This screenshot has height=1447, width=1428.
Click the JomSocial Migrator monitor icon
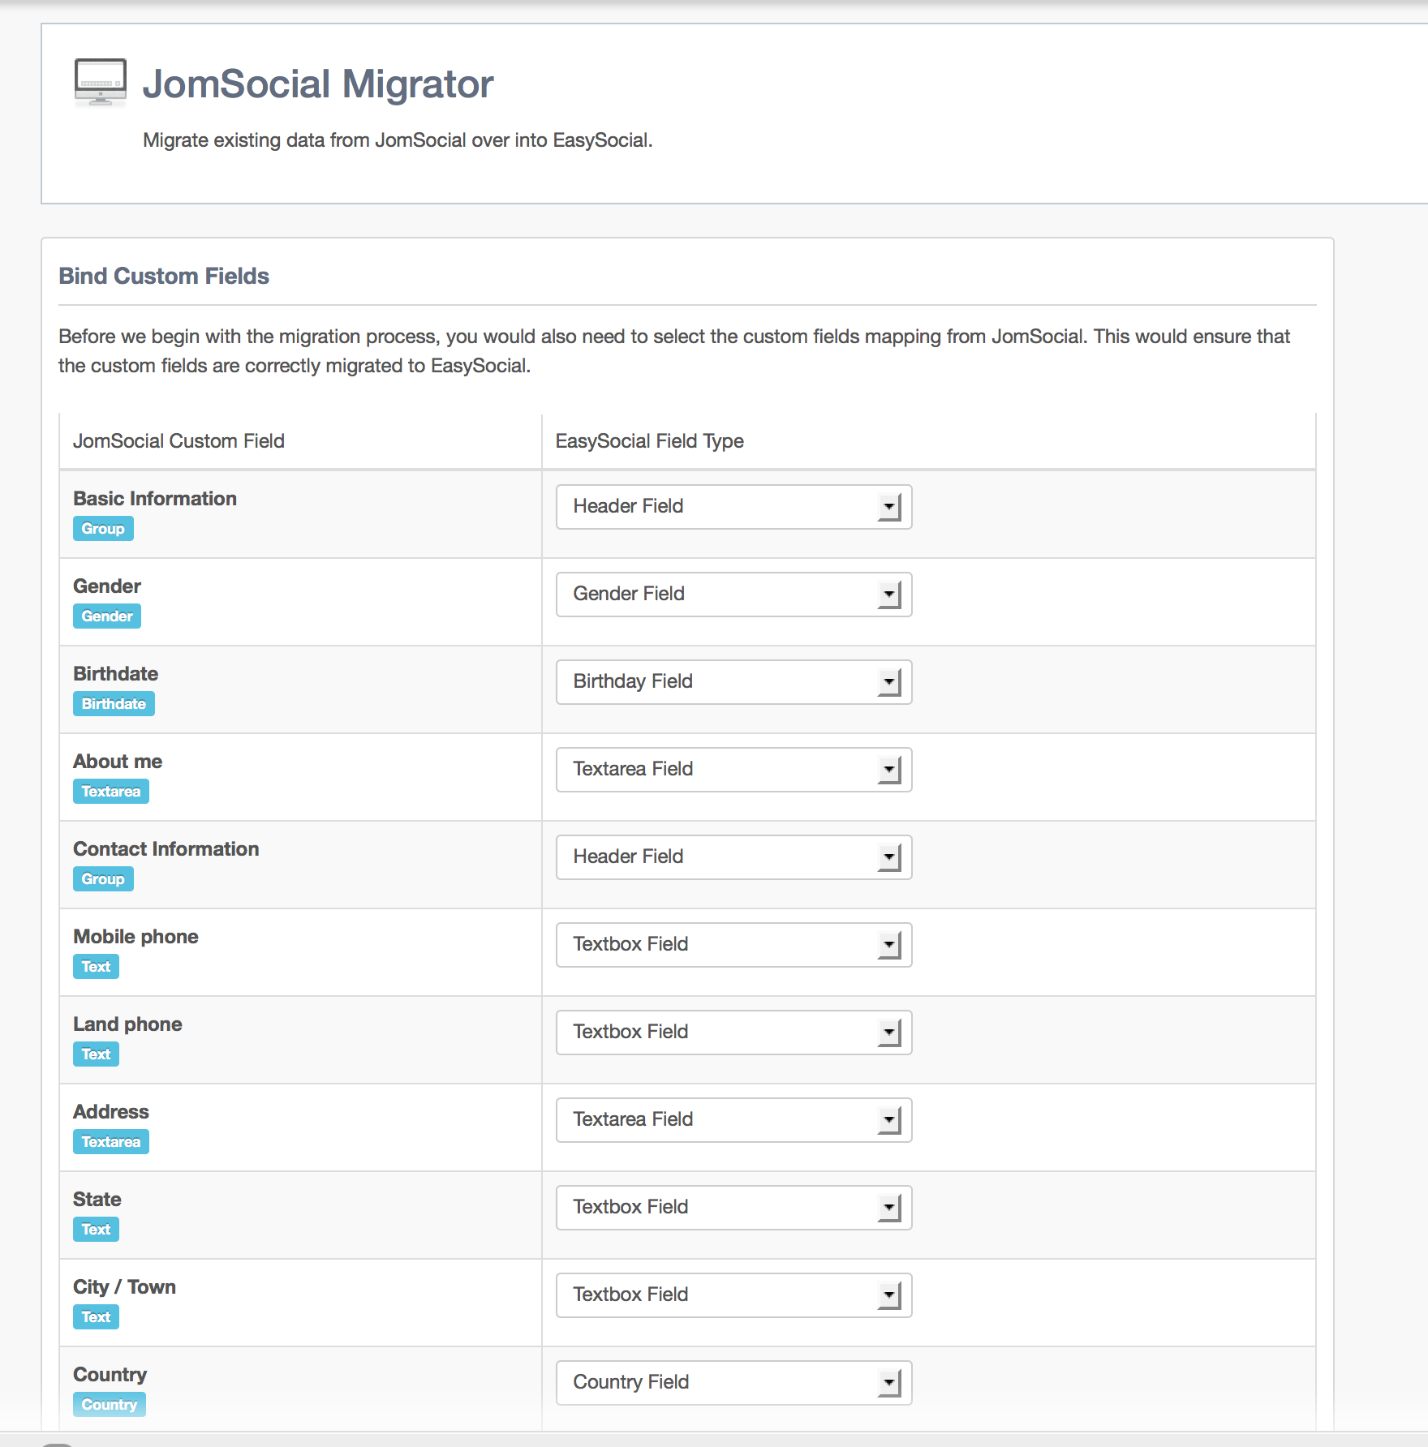[x=101, y=83]
